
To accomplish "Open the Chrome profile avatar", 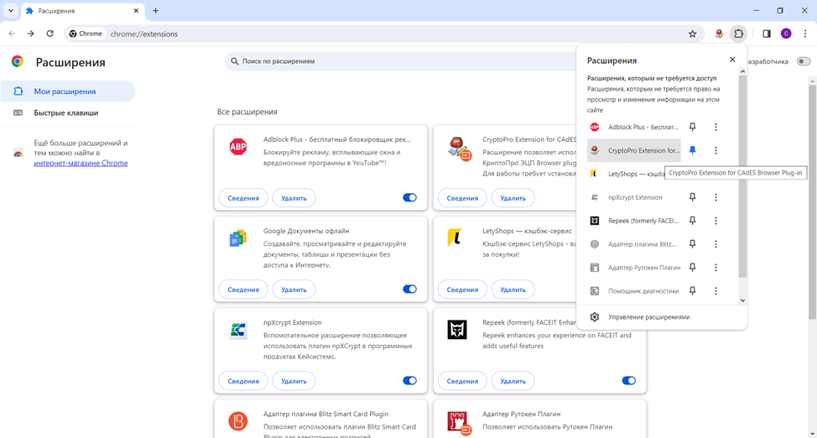I will point(786,34).
